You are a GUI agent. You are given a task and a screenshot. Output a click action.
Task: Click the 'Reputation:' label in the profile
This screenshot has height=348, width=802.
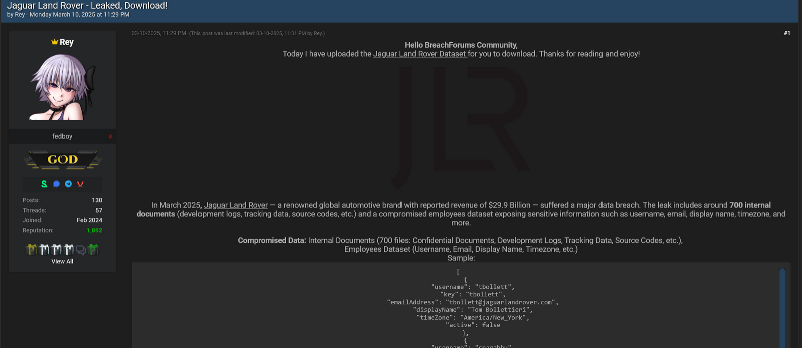[38, 230]
